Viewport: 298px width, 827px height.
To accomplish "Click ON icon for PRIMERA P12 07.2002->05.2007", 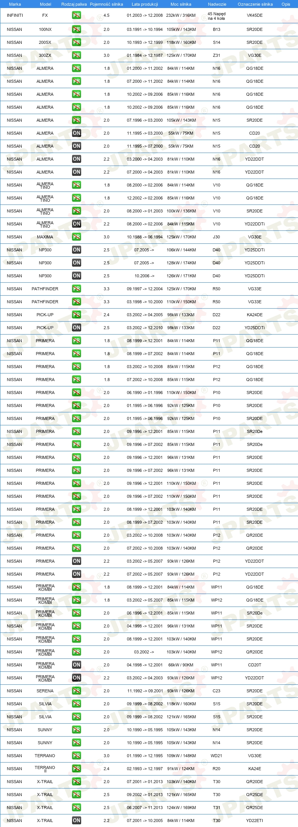I will (x=77, y=574).
